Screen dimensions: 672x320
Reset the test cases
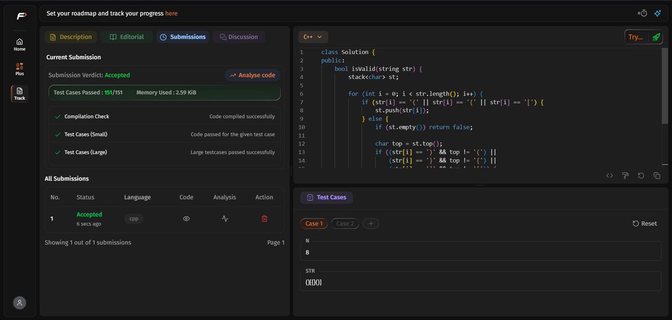[645, 224]
